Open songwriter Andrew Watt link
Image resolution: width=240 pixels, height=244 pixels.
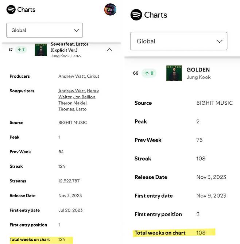click(71, 91)
